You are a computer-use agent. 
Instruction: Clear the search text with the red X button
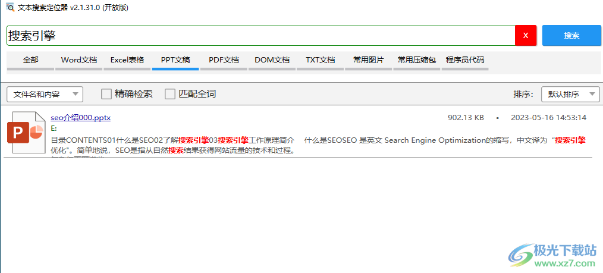pos(526,35)
